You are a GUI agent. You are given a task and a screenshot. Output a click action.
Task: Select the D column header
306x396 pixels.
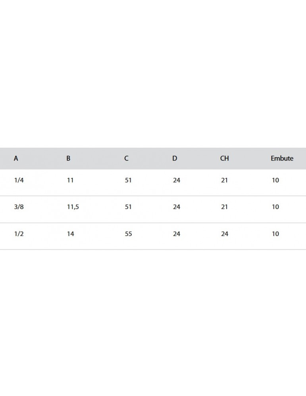[x=175, y=158]
